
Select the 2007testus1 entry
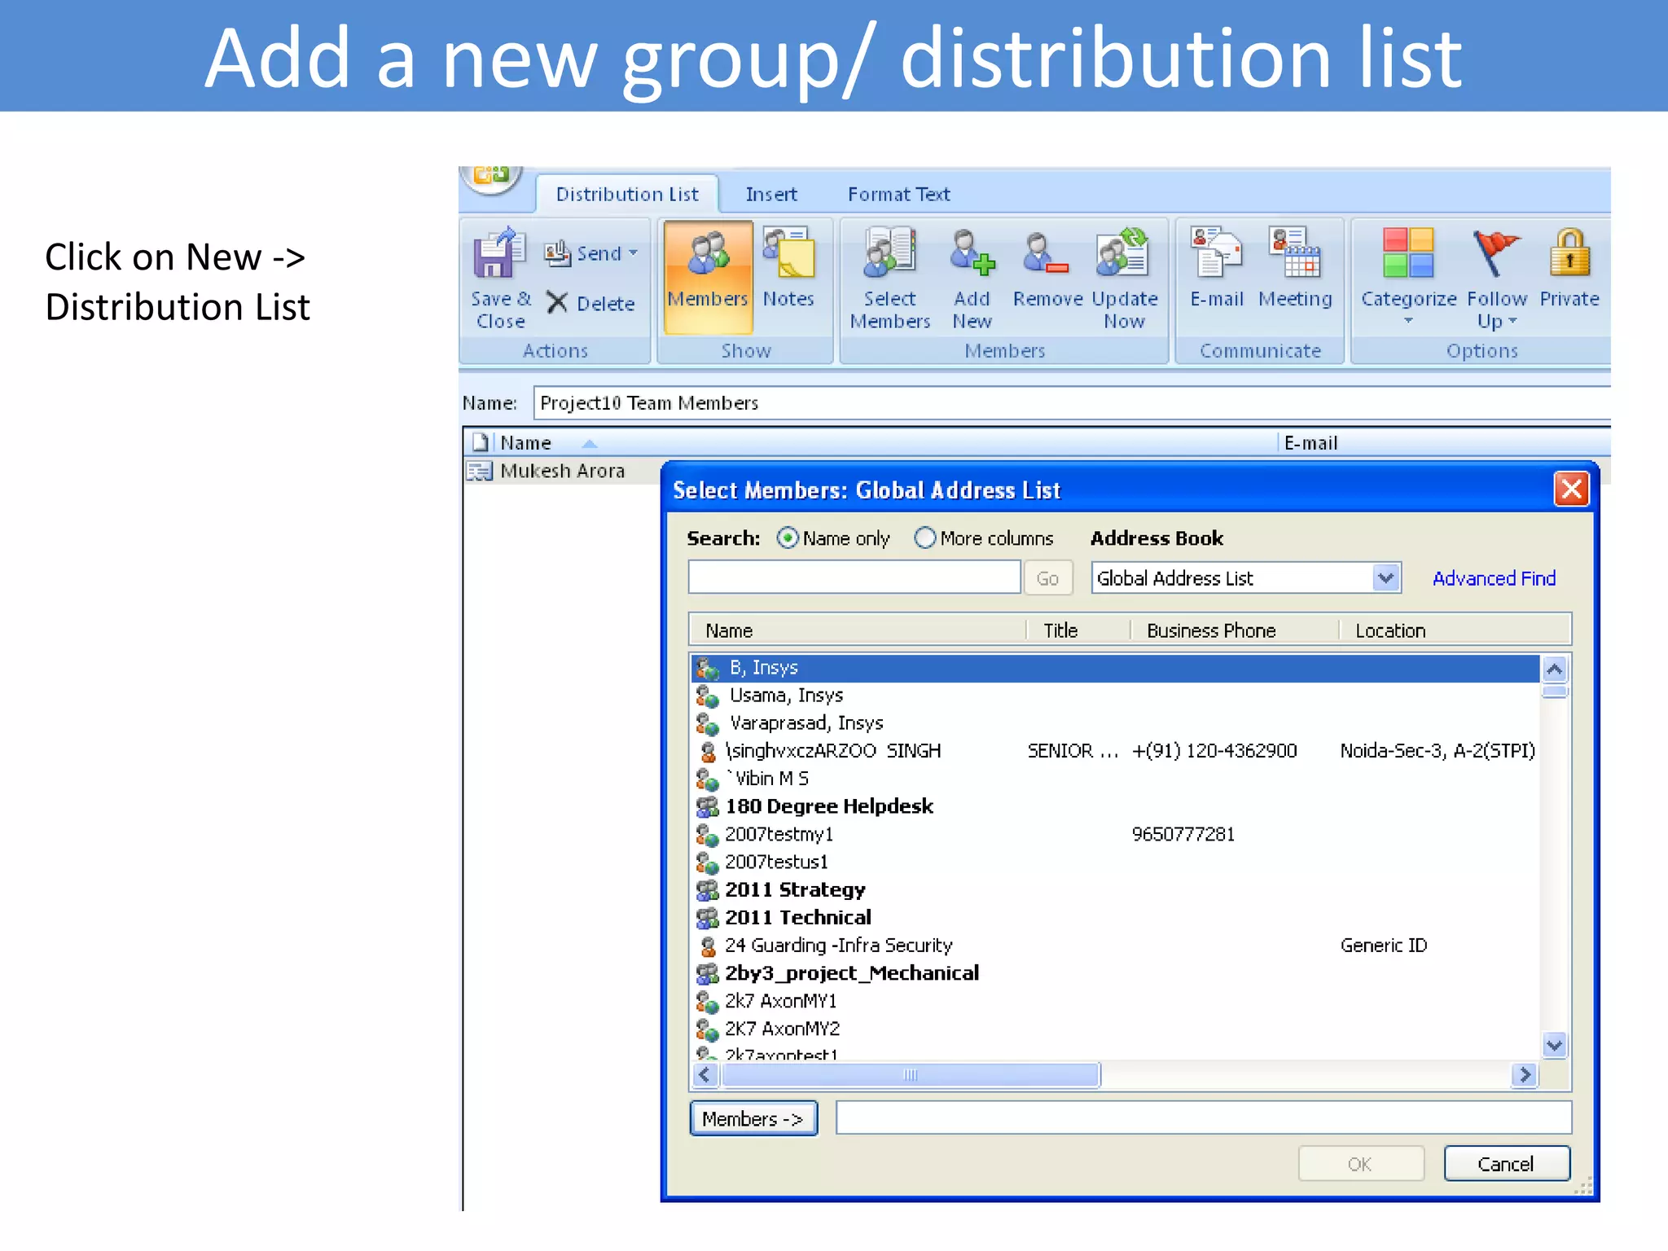pos(1115,863)
